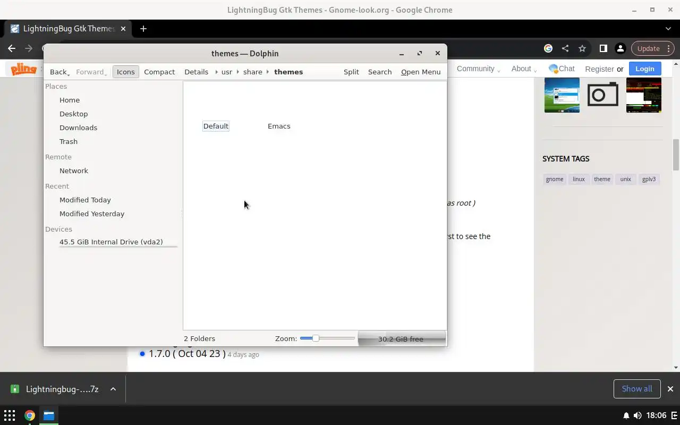
Task: Open Home in Places panel
Action: point(70,100)
